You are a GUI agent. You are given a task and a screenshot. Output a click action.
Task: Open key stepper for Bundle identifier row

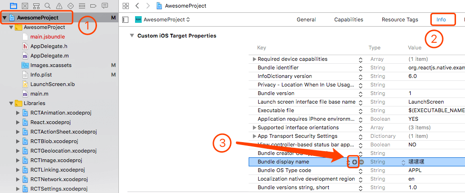click(360, 68)
